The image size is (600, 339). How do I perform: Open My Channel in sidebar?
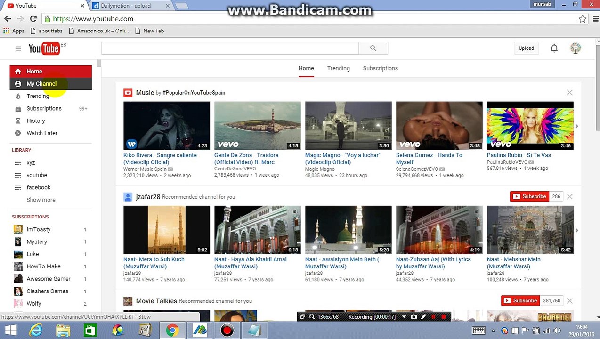pos(50,84)
